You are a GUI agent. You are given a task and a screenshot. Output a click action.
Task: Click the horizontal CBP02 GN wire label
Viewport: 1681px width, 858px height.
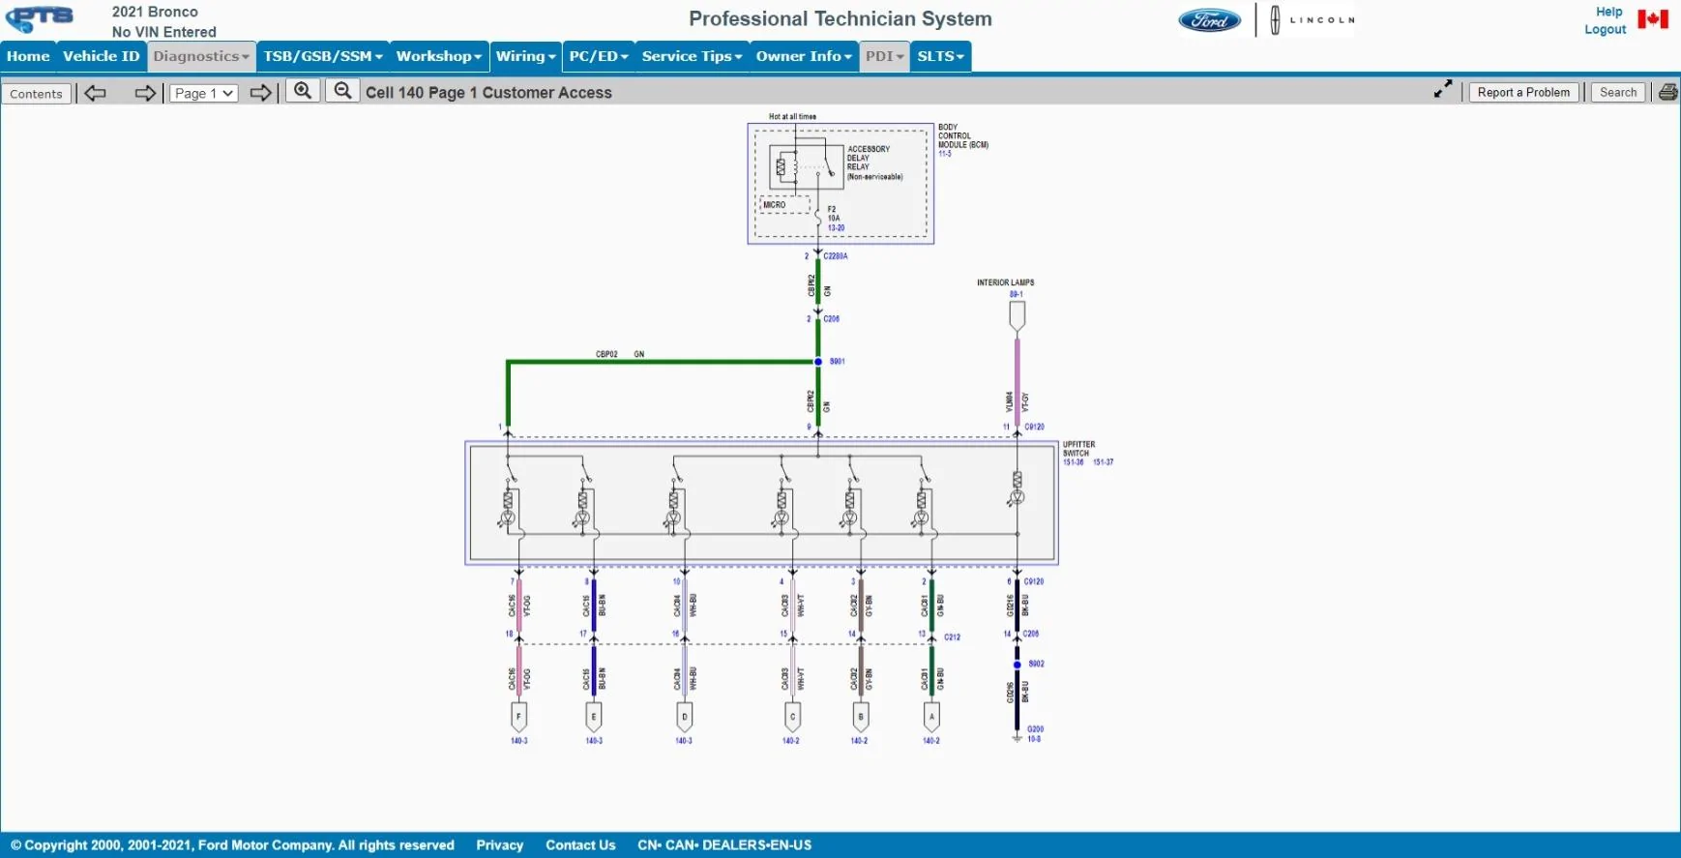[620, 354]
